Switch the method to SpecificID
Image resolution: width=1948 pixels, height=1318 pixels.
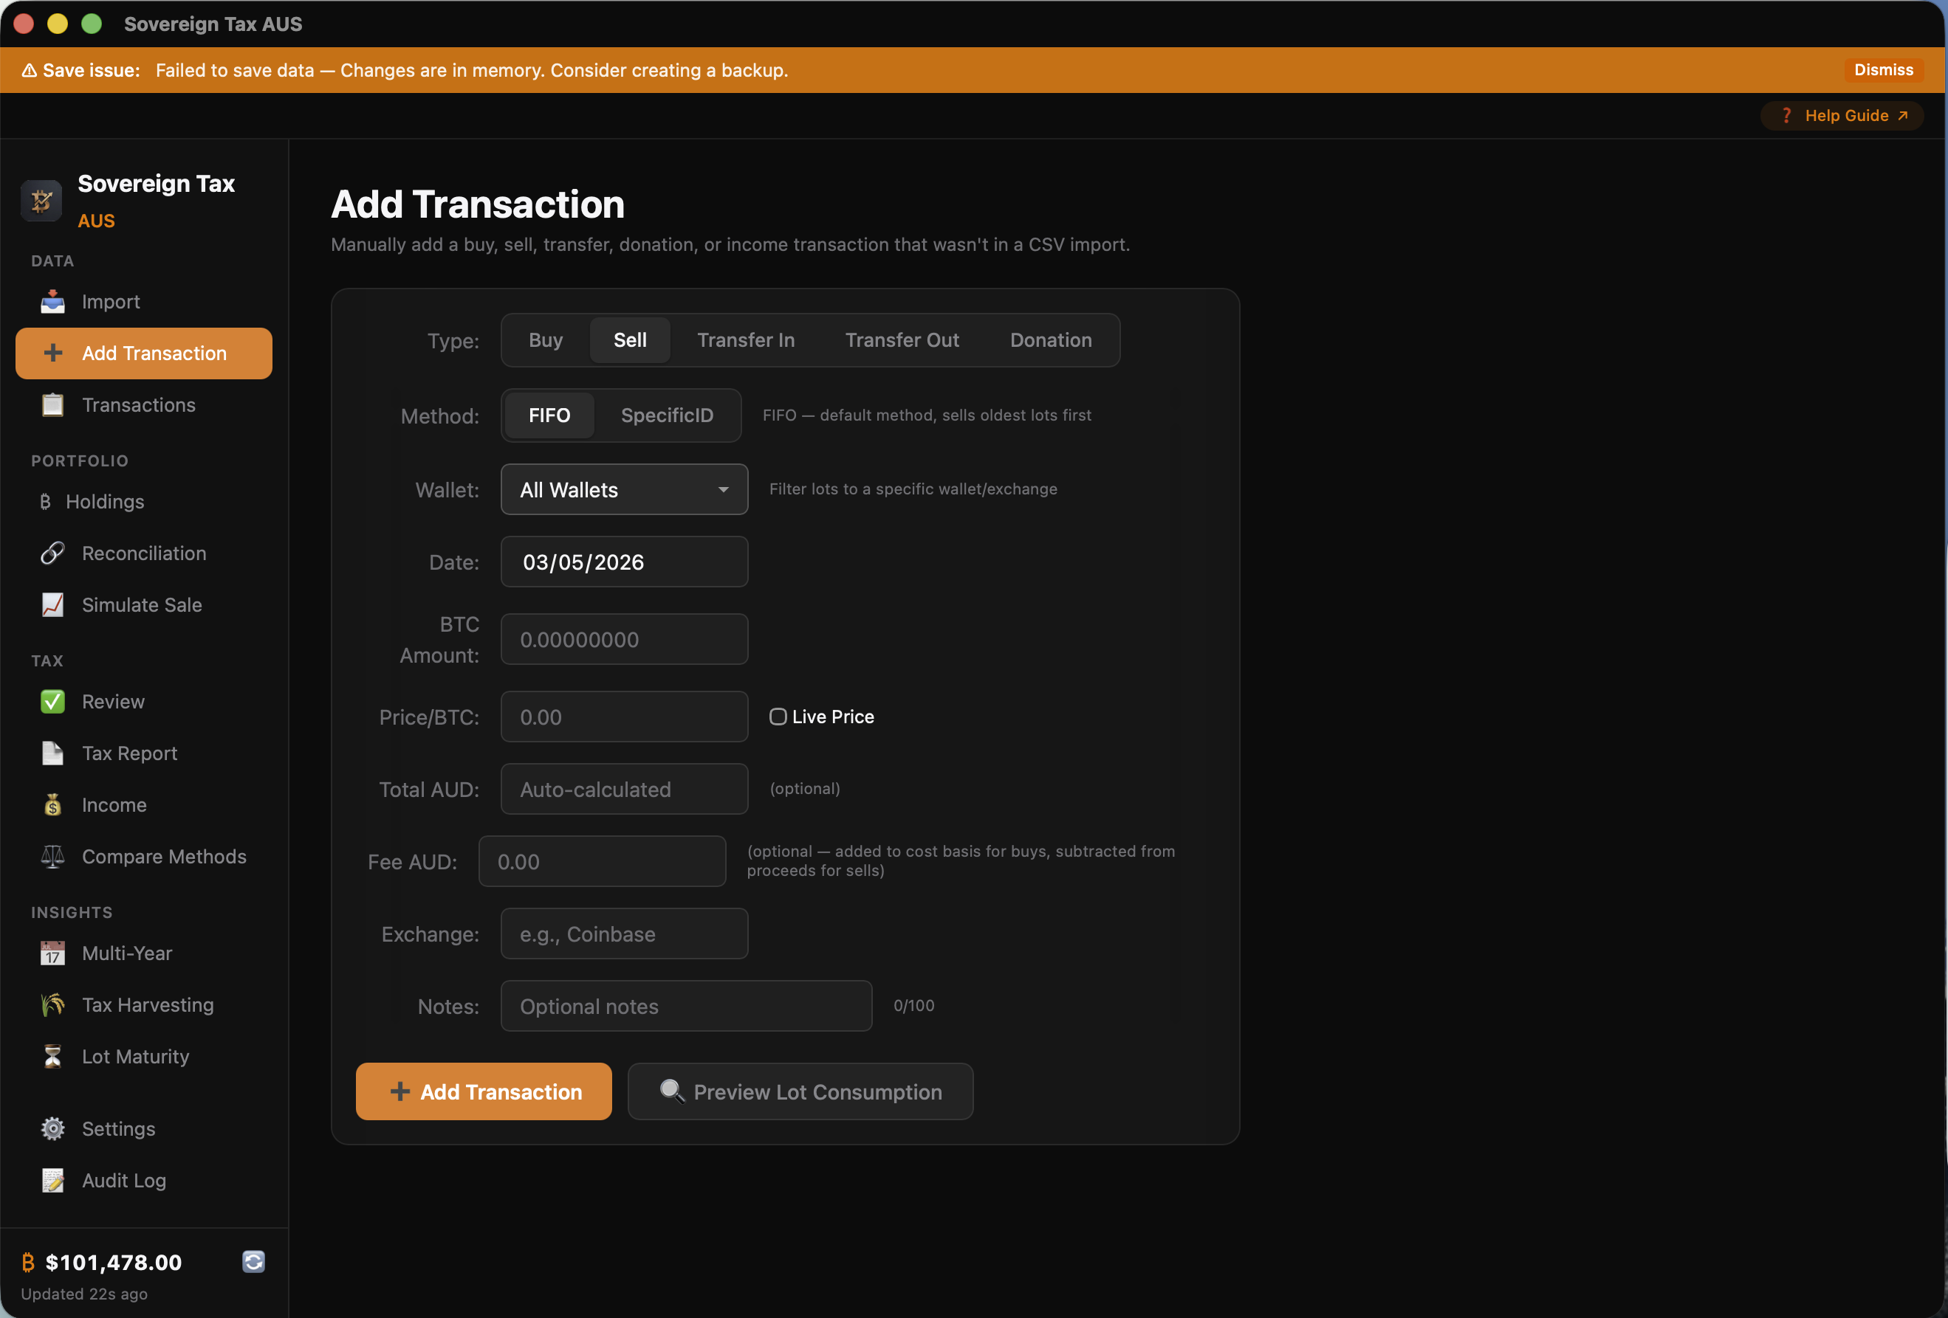pyautogui.click(x=666, y=415)
